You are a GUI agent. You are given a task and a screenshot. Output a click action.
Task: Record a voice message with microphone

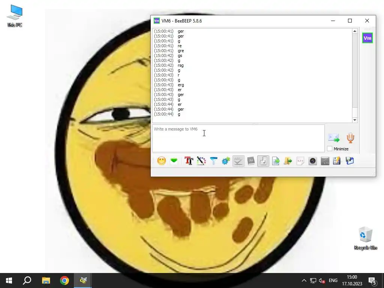click(x=351, y=138)
